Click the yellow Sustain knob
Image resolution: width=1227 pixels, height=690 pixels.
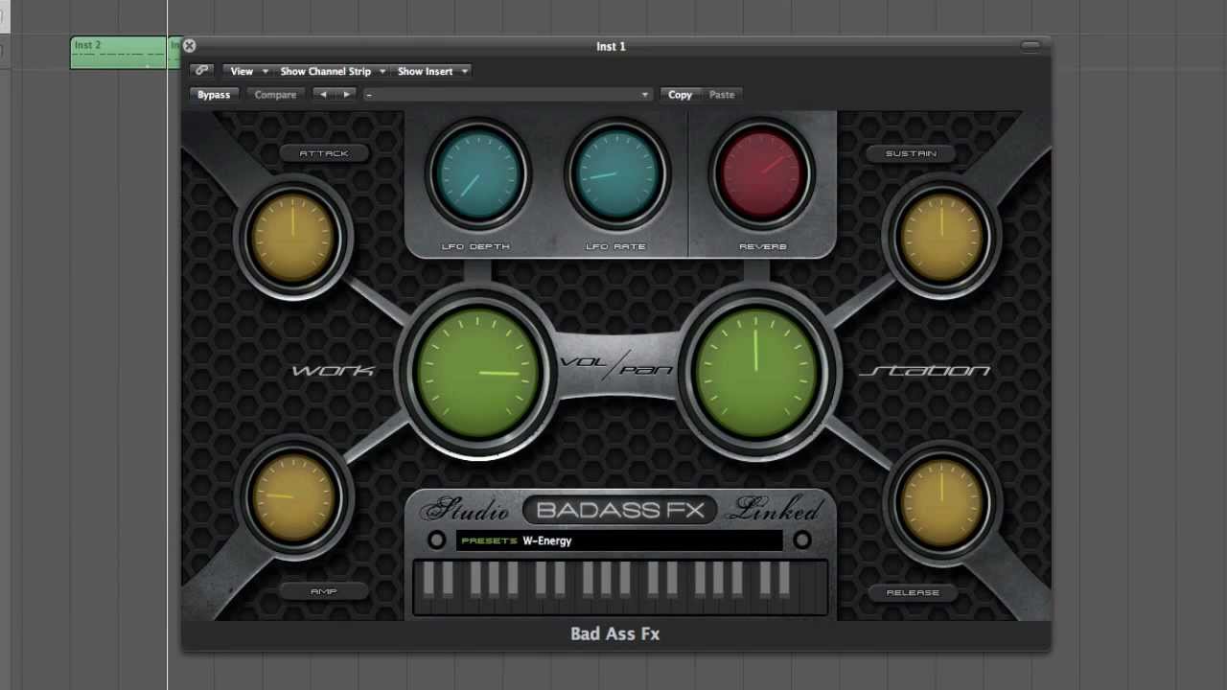pyautogui.click(x=941, y=238)
